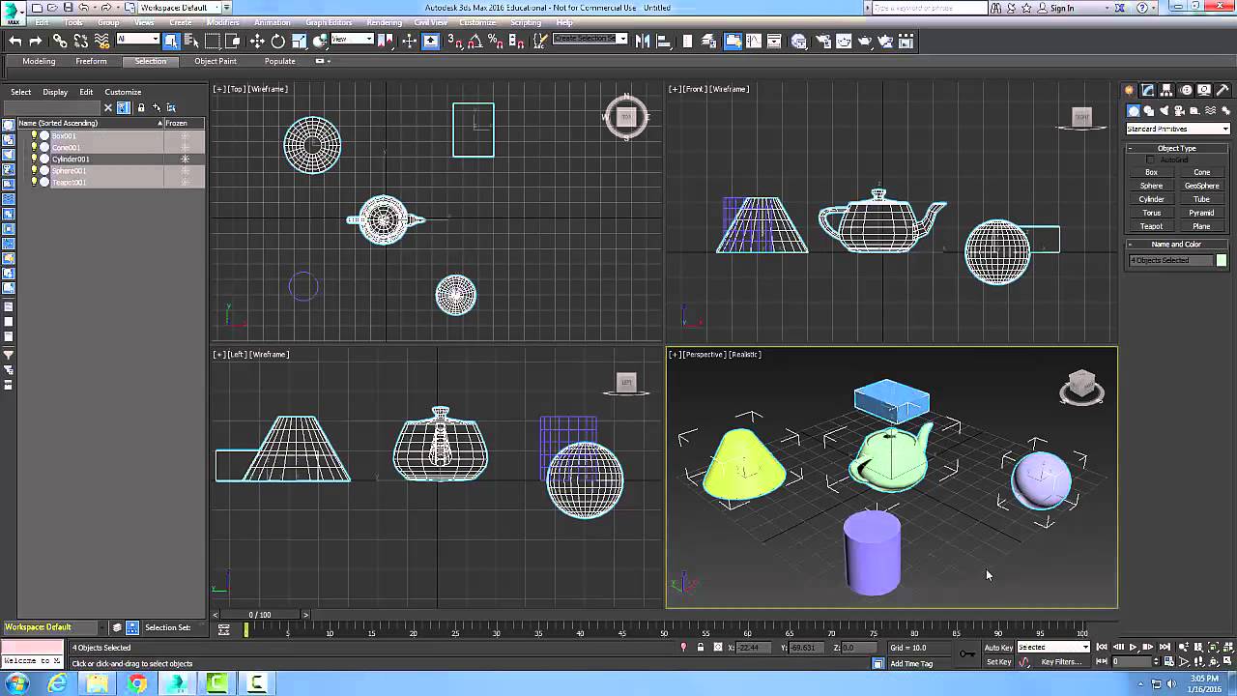Toggle frozen state of Cylinder001
1237x696 pixels.
click(x=185, y=159)
